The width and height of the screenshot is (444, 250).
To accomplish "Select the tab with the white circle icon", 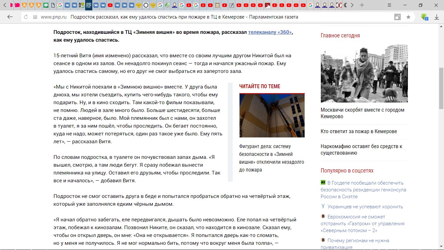I will click(146, 5).
